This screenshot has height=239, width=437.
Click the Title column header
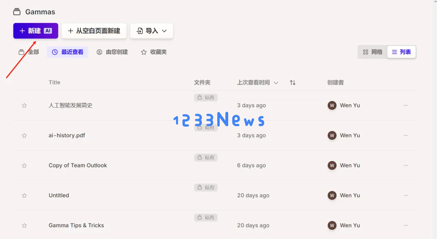[54, 82]
